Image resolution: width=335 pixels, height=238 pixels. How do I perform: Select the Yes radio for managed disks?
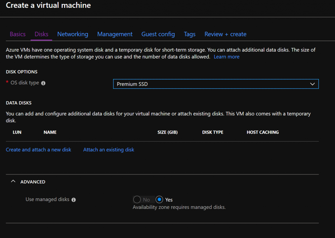(x=159, y=199)
